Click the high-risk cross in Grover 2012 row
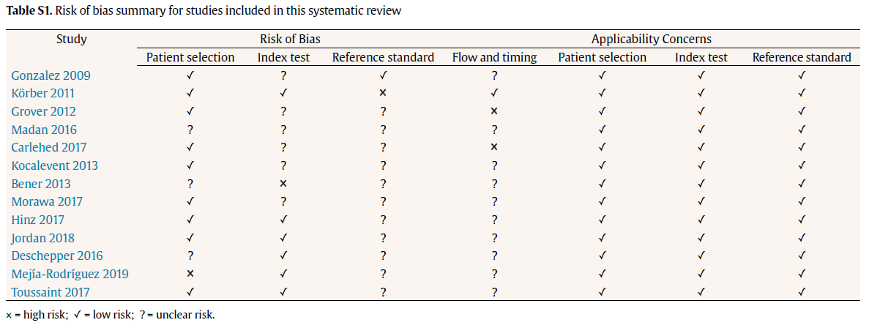869x328 pixels. (494, 112)
